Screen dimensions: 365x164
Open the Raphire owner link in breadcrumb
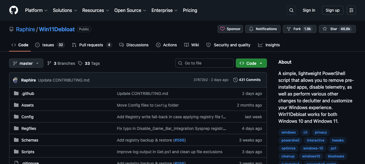tap(25, 29)
